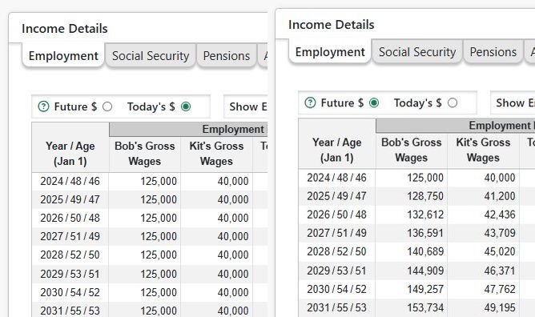Image resolution: width=535 pixels, height=317 pixels.
Task: Click Kit's Gross Wages header in left panel
Action: [217, 154]
